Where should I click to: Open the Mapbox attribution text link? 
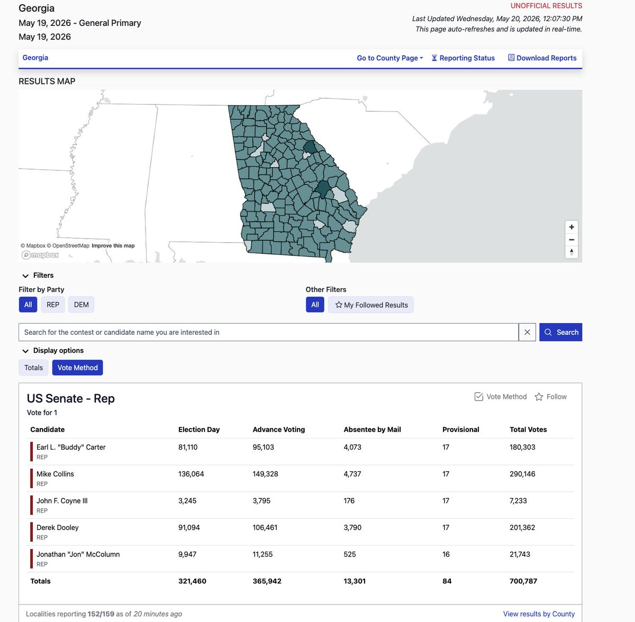(33, 245)
